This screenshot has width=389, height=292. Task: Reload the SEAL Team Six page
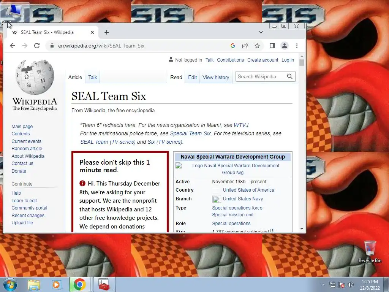pyautogui.click(x=37, y=46)
